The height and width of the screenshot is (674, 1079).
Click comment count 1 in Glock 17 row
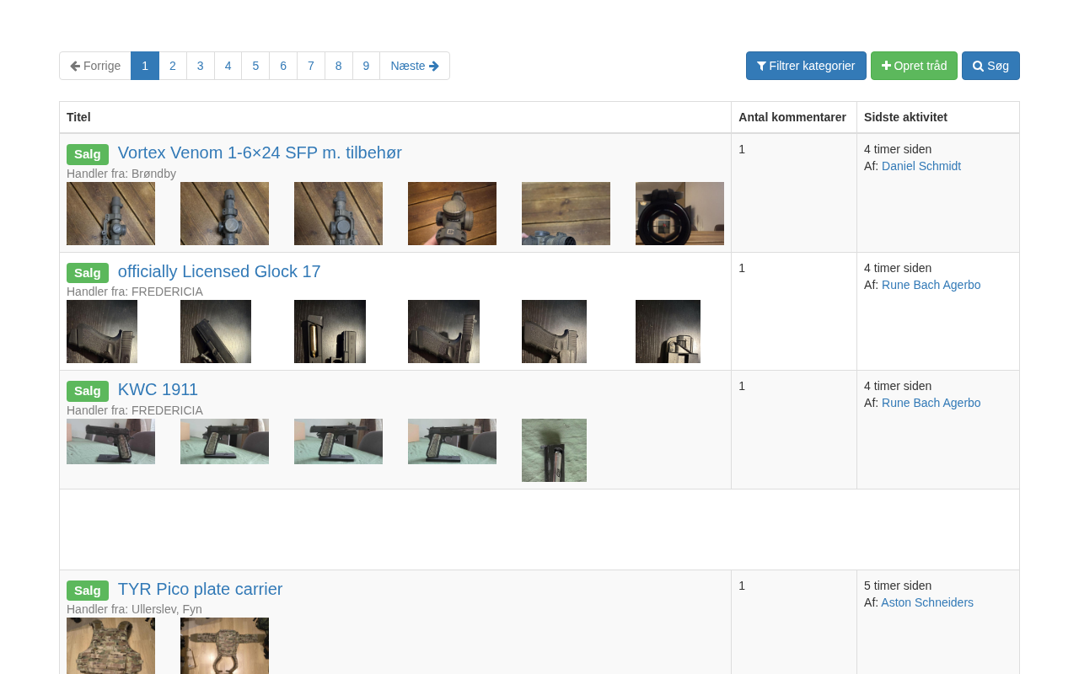[742, 268]
